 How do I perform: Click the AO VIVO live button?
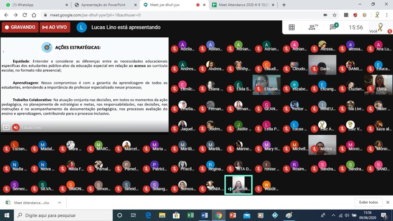pyautogui.click(x=55, y=27)
